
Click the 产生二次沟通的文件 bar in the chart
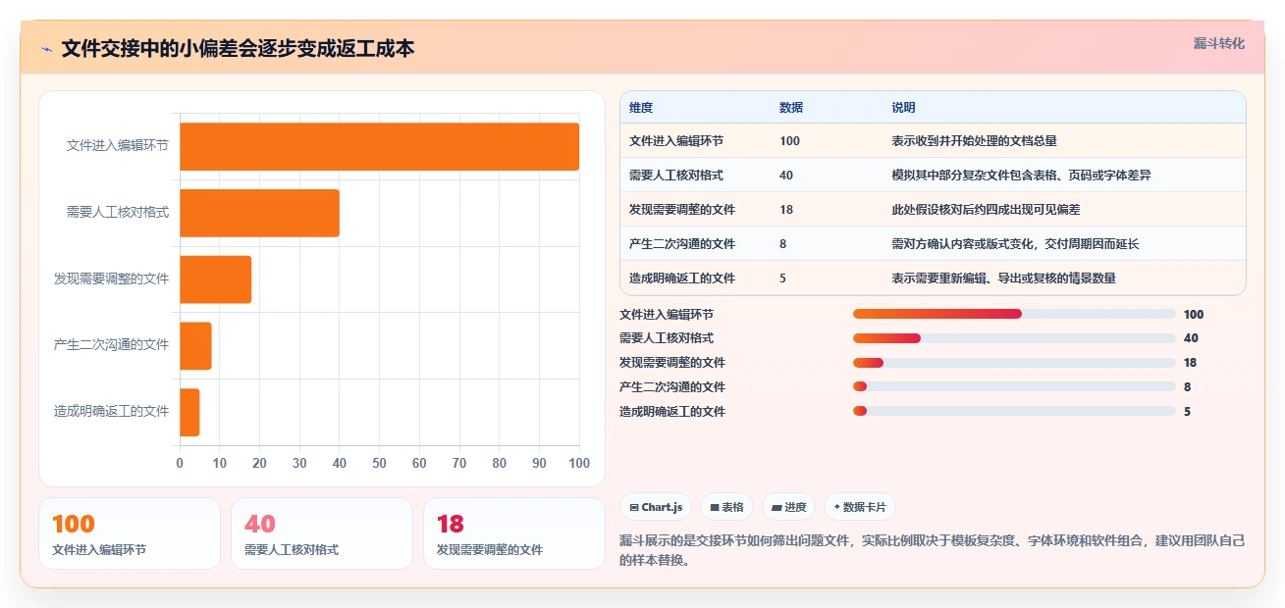195,345
